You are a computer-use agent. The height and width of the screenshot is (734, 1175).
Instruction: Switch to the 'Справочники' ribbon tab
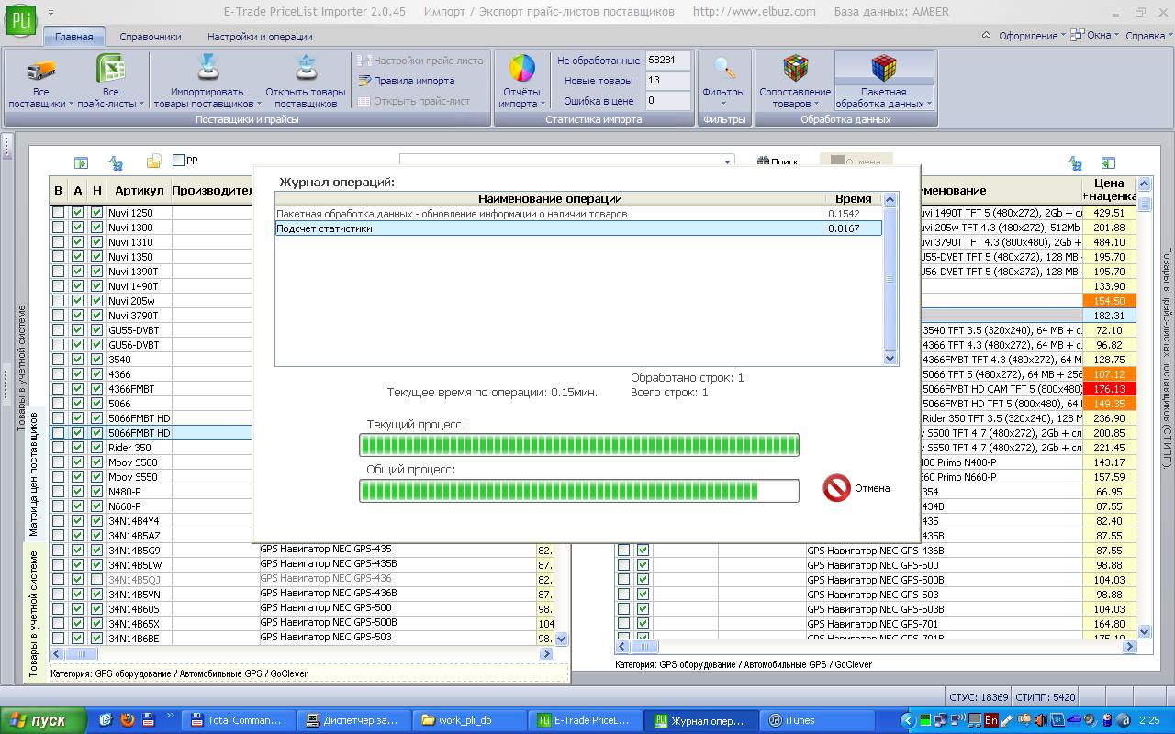151,37
